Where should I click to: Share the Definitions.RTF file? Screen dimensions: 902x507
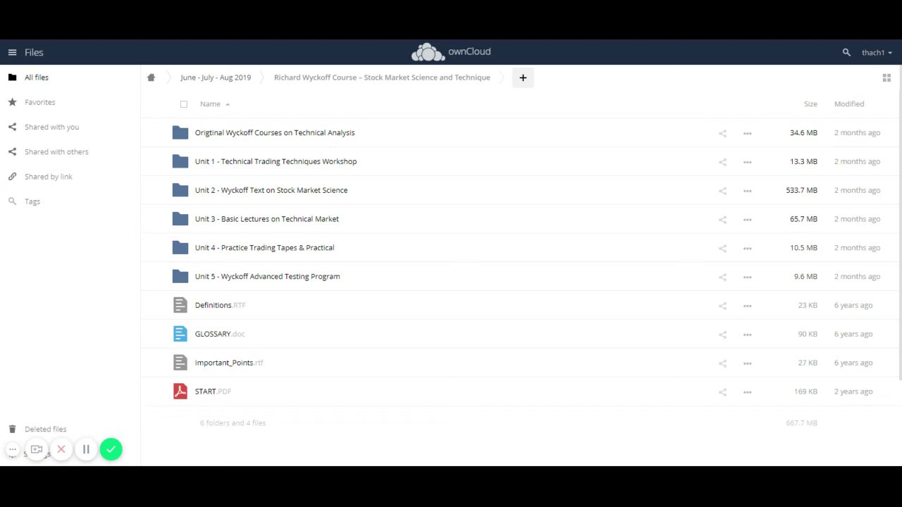click(x=722, y=306)
